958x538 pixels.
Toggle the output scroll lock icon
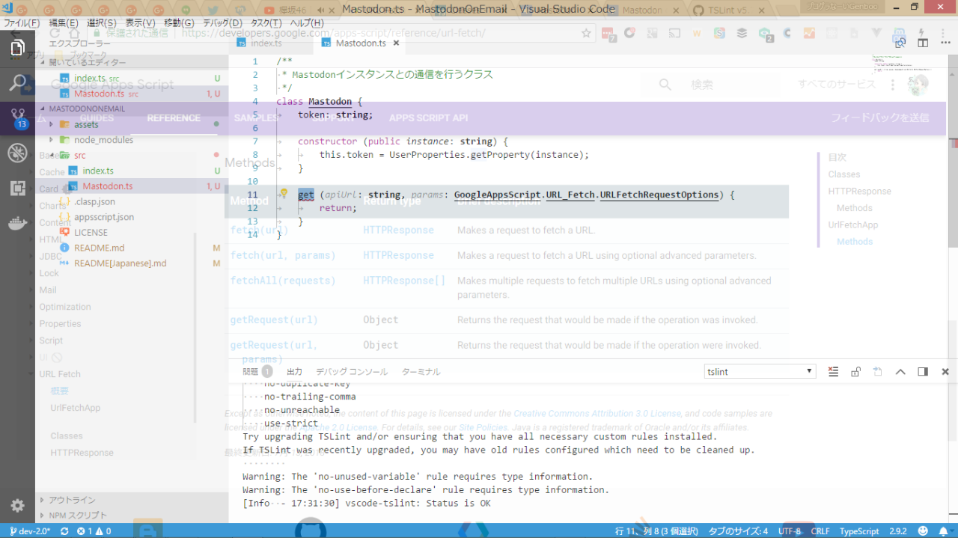point(855,372)
